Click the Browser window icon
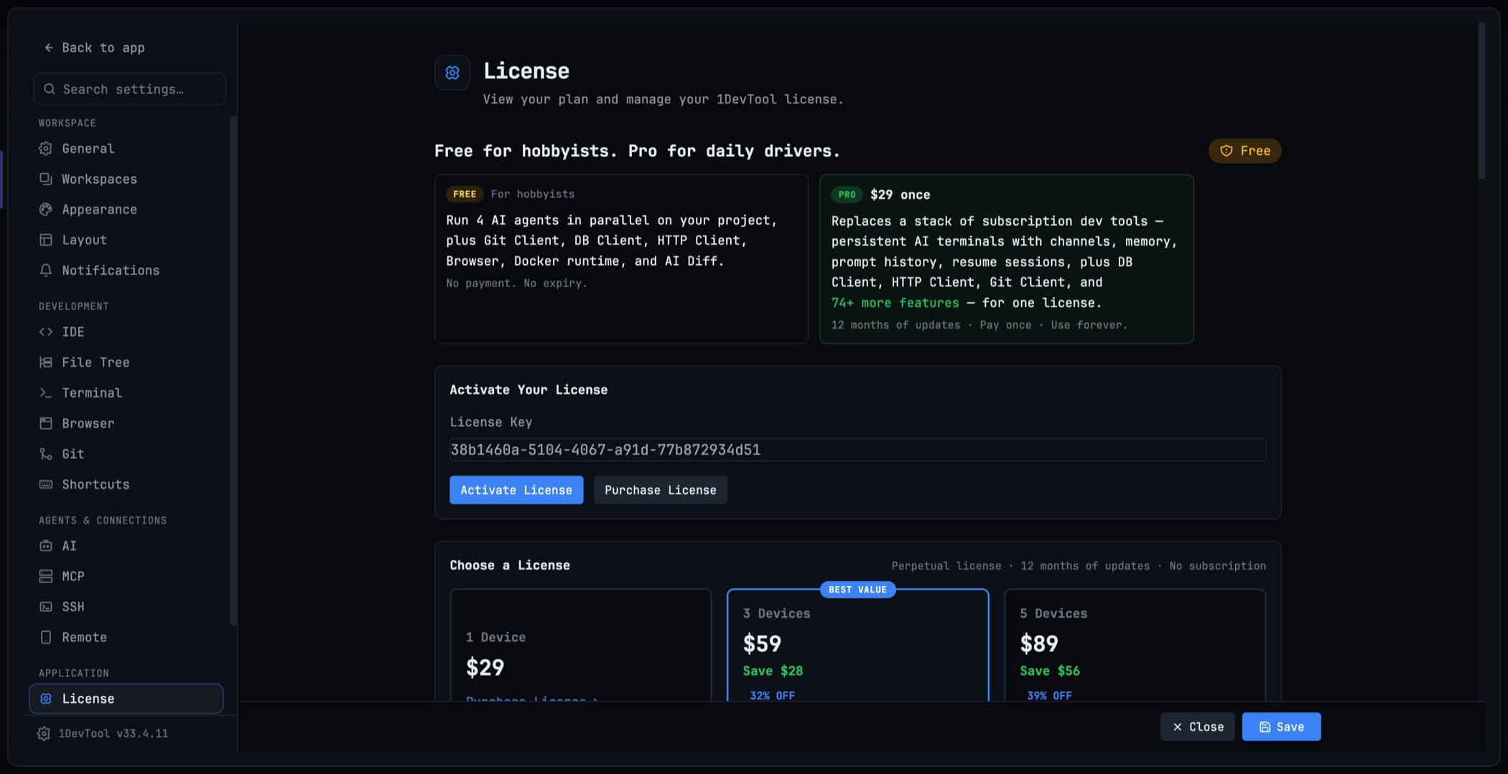The height and width of the screenshot is (774, 1508). coord(46,424)
